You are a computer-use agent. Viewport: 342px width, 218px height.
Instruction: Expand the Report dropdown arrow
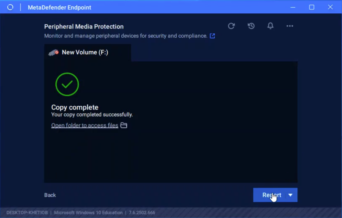pos(291,195)
